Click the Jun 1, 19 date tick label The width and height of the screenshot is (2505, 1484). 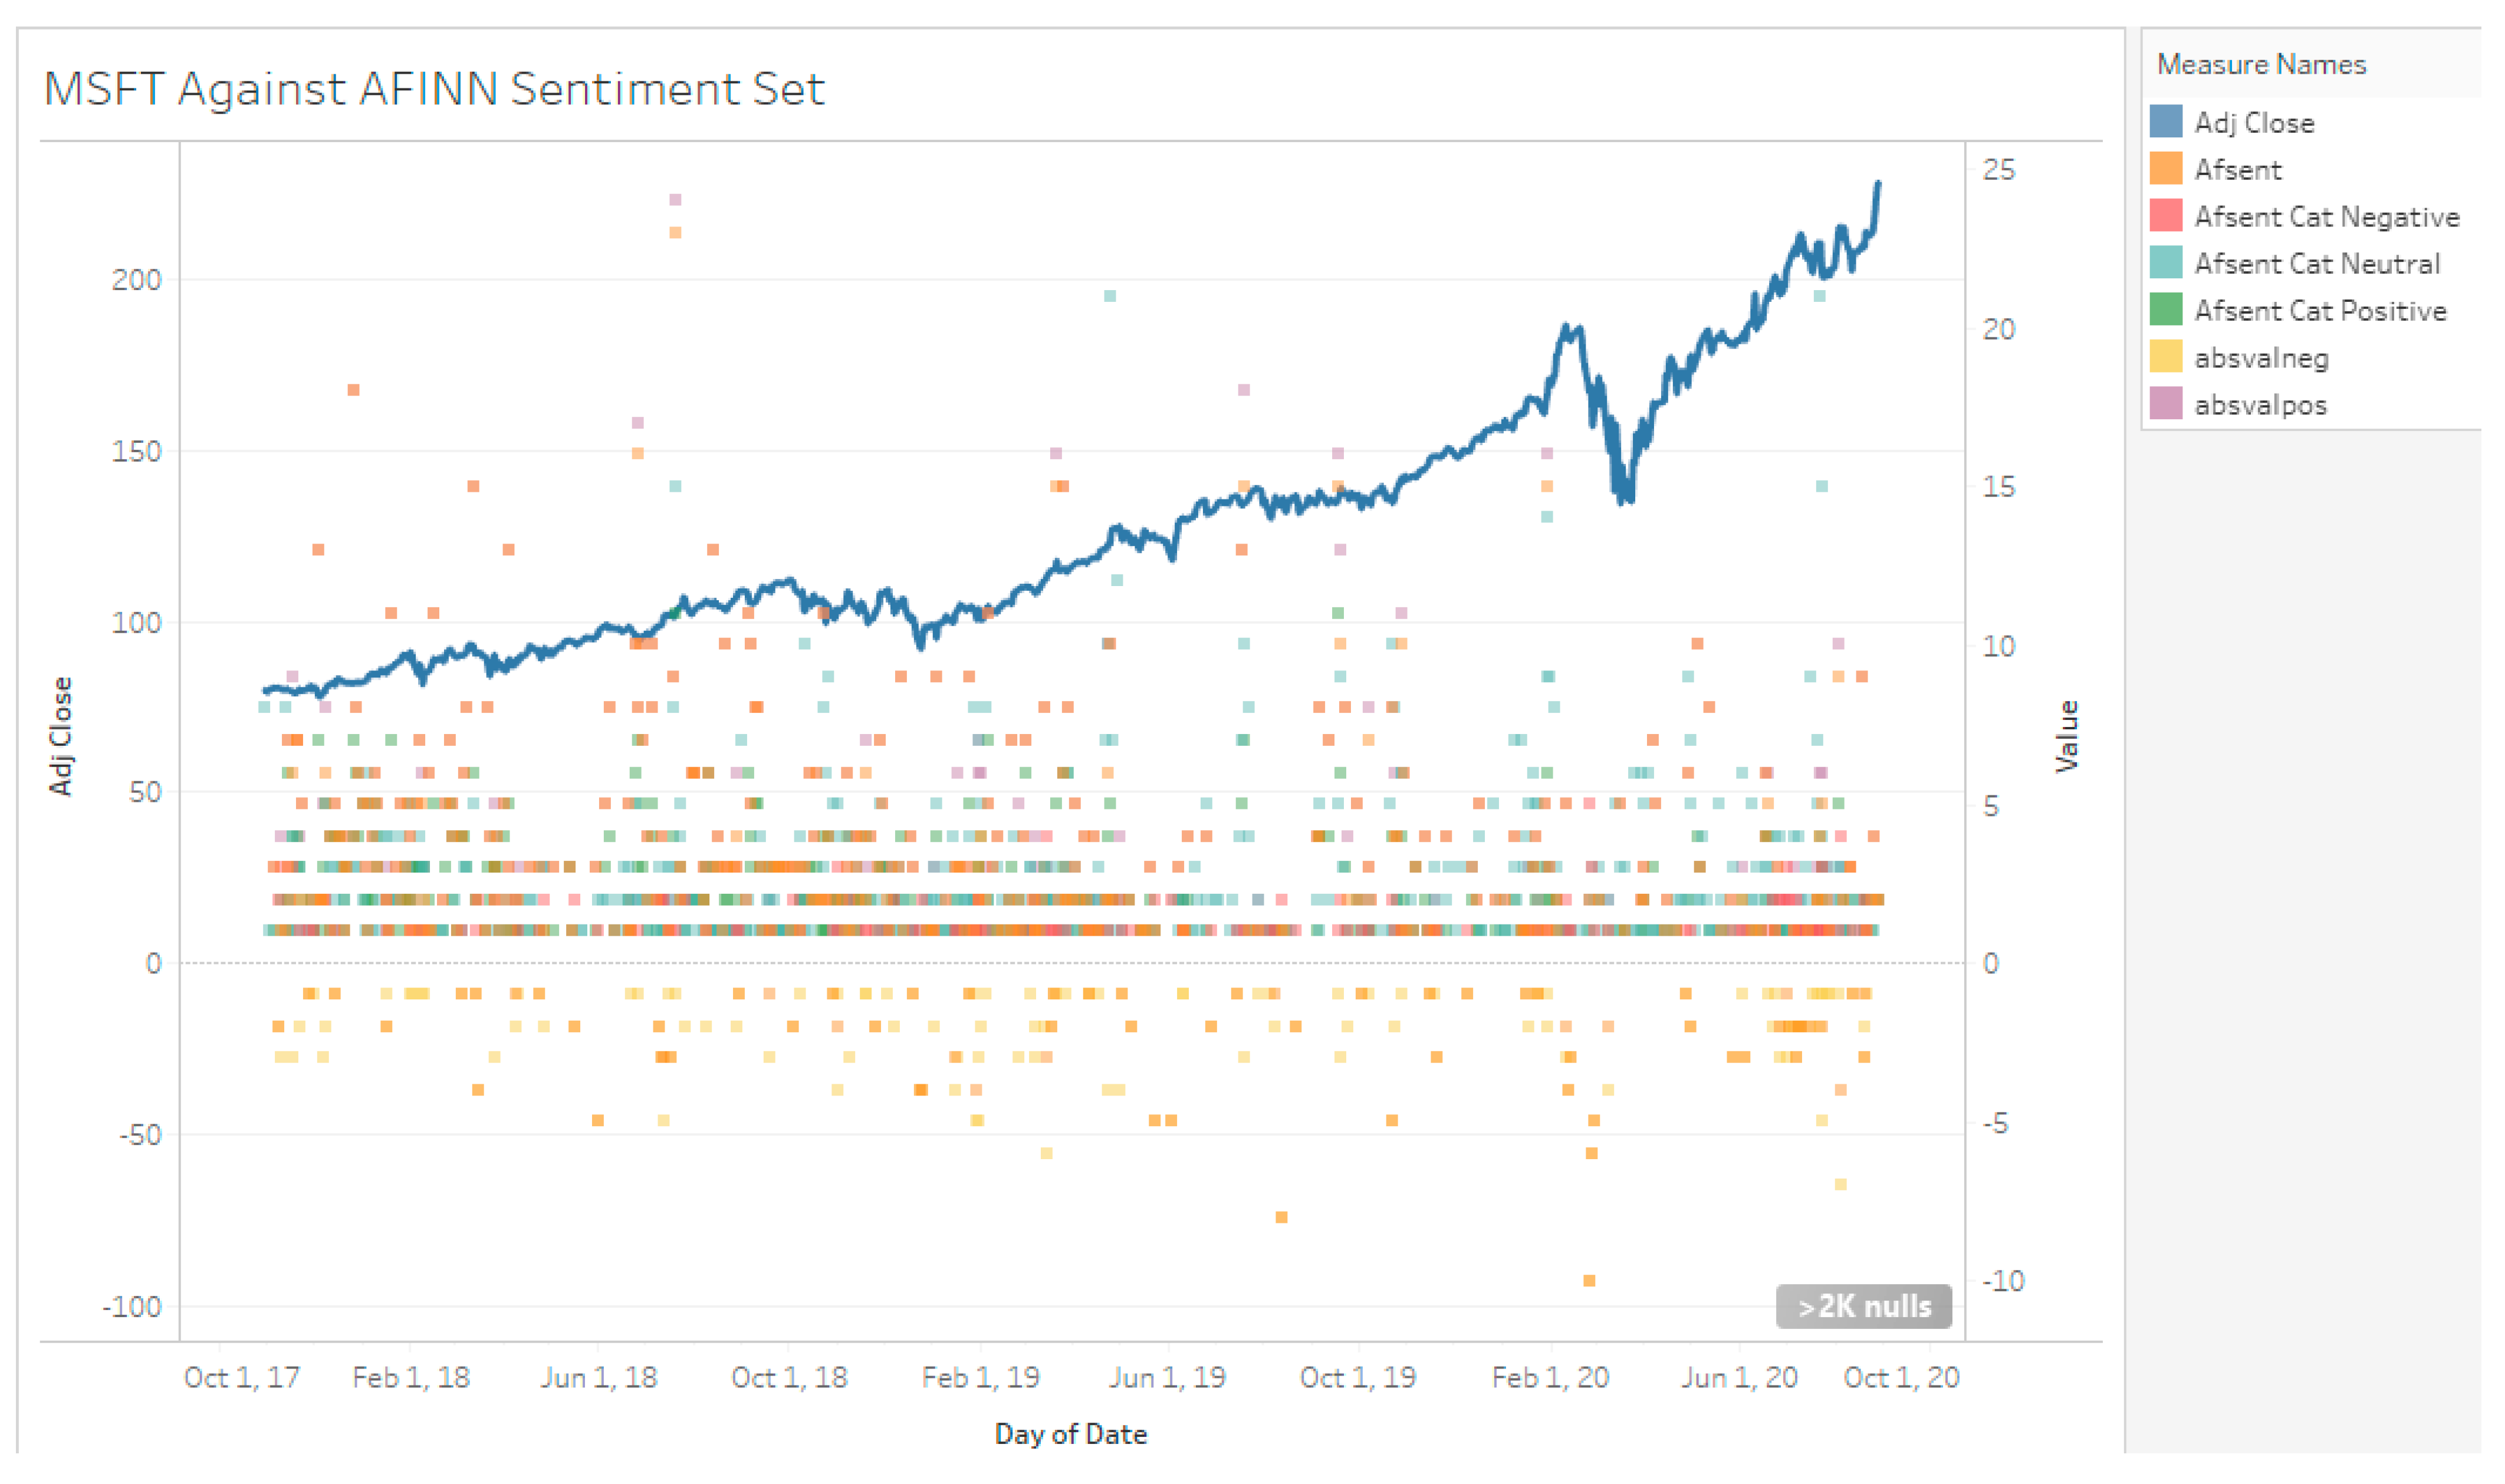[x=1167, y=1378]
